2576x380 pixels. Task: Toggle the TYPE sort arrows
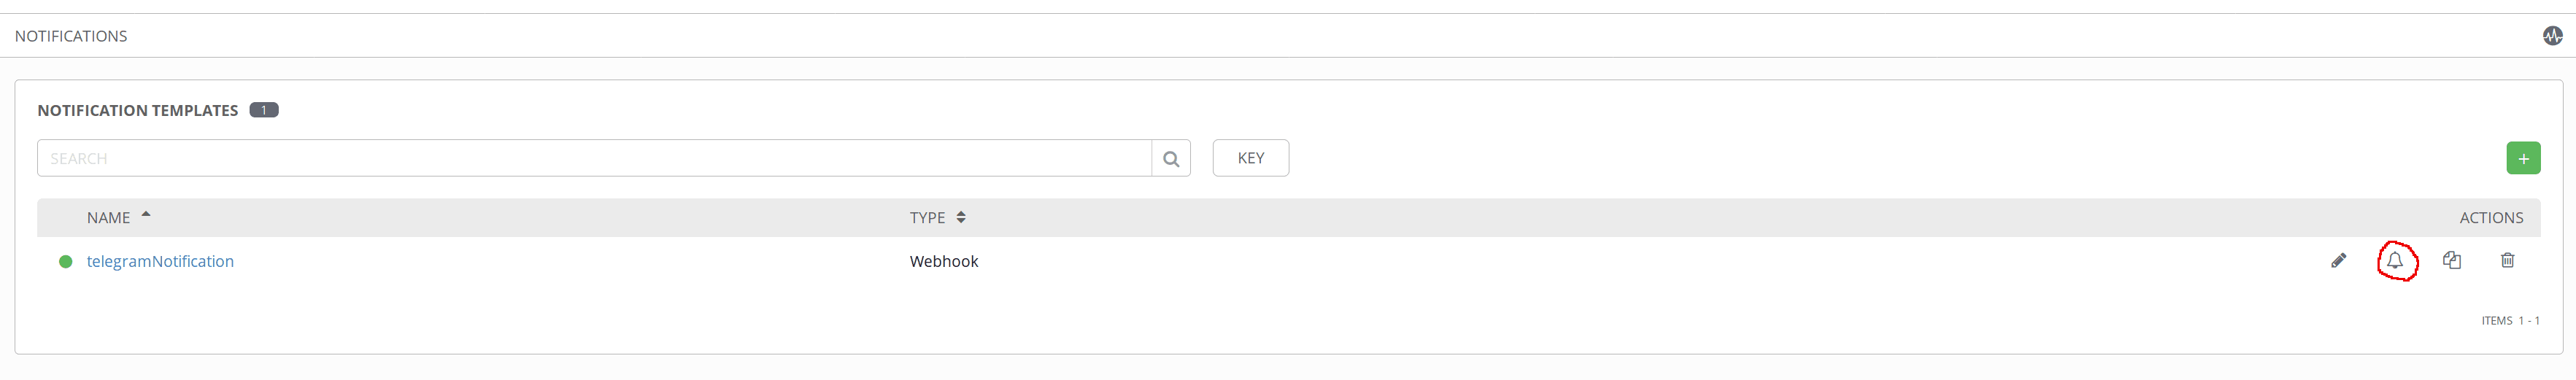click(961, 218)
